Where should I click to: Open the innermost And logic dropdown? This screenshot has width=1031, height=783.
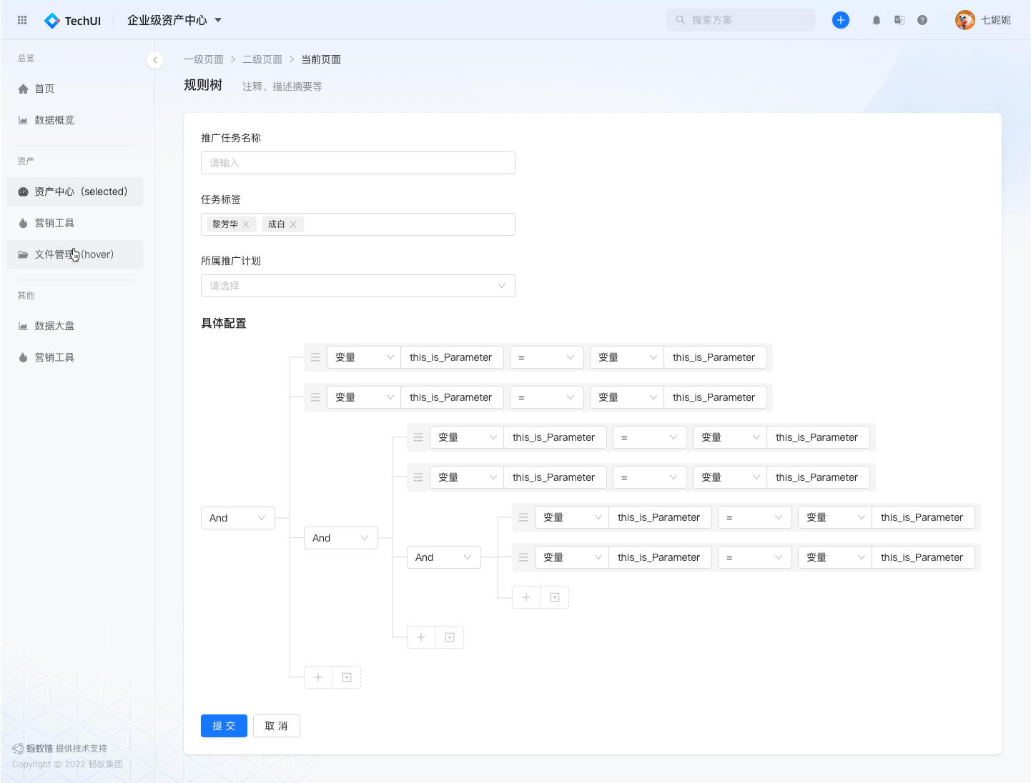click(444, 557)
